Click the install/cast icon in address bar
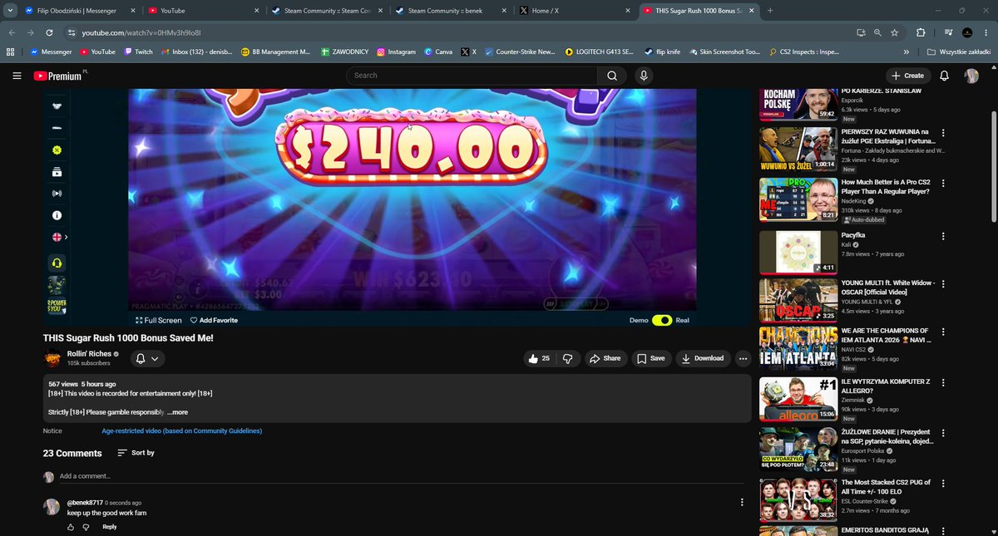Viewport: 998px width, 536px height. (x=861, y=32)
